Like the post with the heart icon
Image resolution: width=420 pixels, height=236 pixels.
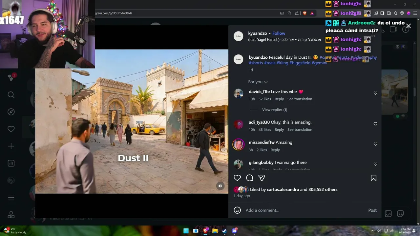tap(237, 178)
